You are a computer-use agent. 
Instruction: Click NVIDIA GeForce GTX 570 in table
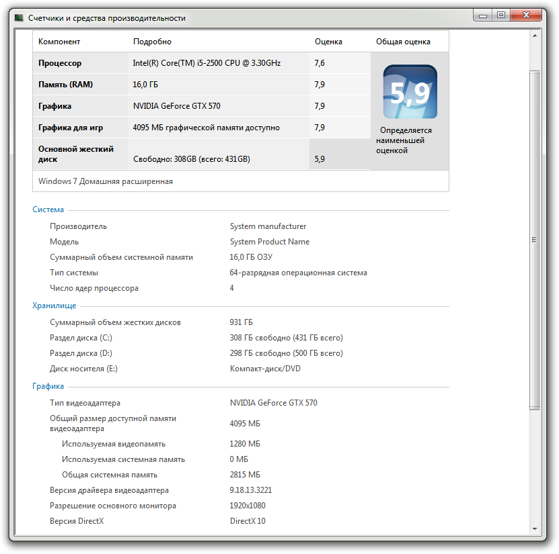point(177,106)
